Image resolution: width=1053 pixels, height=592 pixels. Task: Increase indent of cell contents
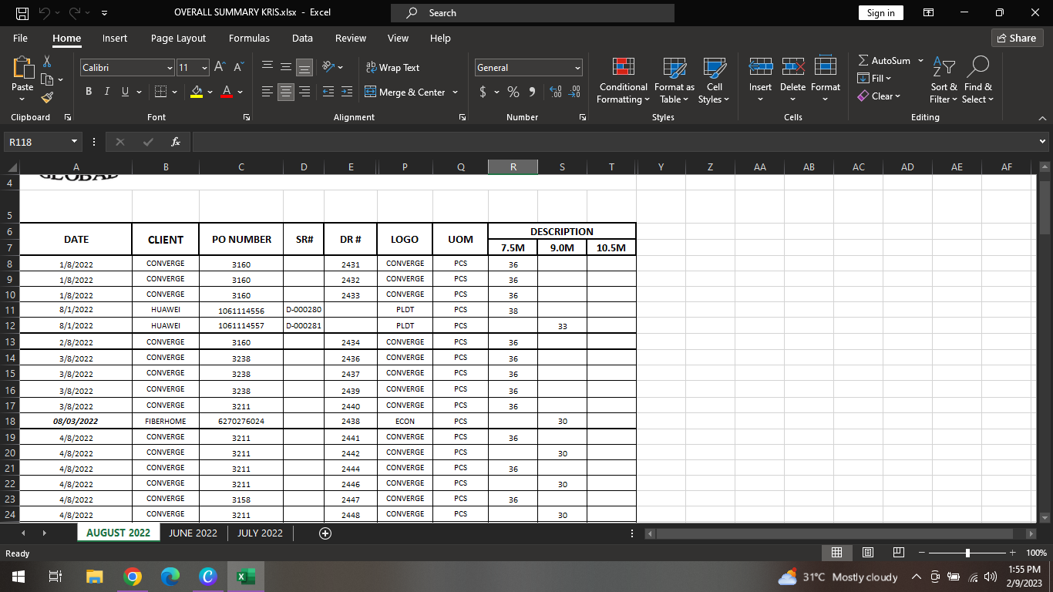[346, 92]
